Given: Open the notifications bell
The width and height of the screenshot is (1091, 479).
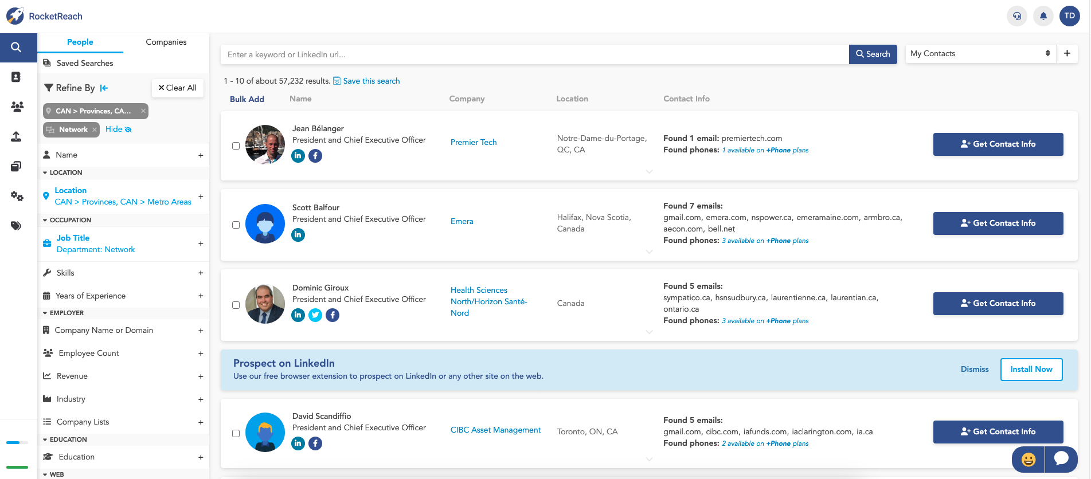Looking at the screenshot, I should 1043,16.
